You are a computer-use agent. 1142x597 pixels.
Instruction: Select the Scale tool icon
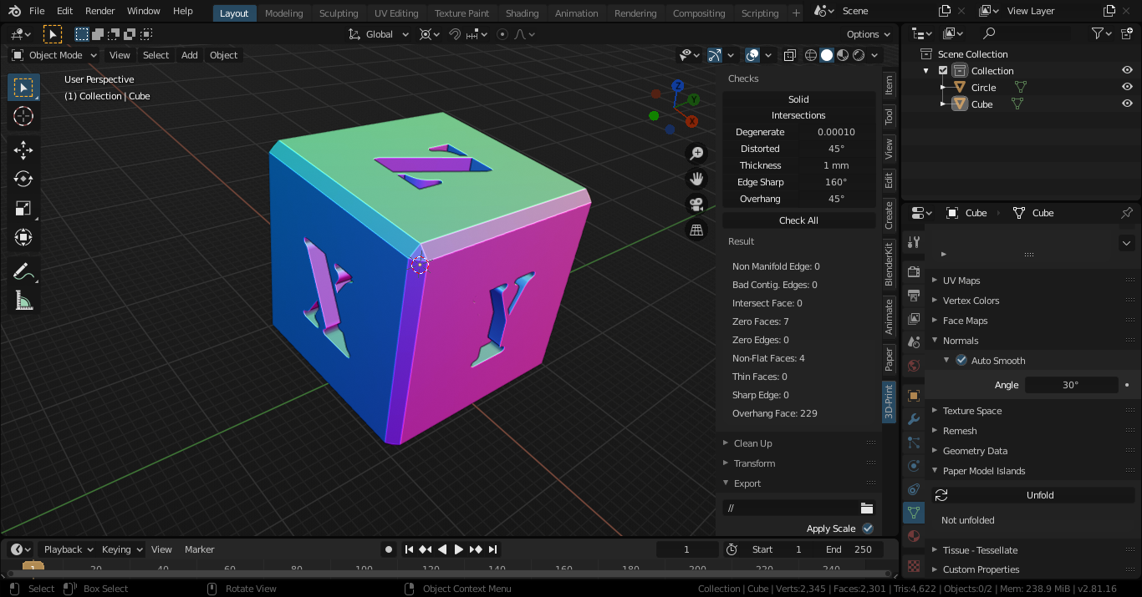23,209
